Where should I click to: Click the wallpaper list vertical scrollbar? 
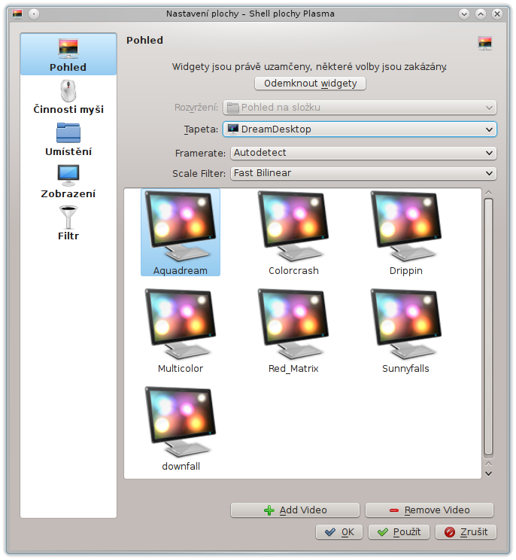pos(488,328)
